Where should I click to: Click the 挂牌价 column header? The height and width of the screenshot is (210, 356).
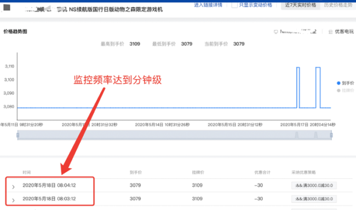pos(198,172)
